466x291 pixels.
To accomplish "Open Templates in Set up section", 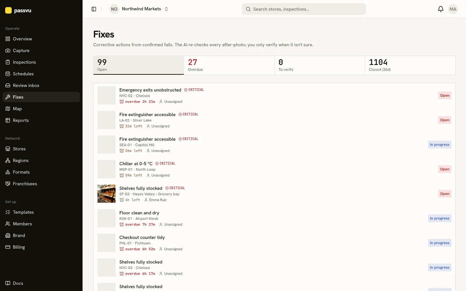I will click(x=41, y=212).
